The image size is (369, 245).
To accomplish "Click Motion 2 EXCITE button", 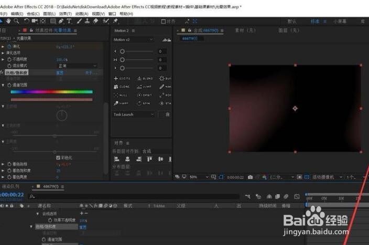I will [x=122, y=78].
